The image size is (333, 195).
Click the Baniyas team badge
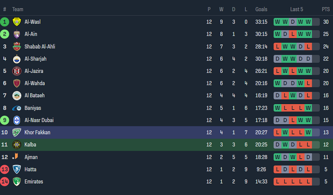coord(17,108)
